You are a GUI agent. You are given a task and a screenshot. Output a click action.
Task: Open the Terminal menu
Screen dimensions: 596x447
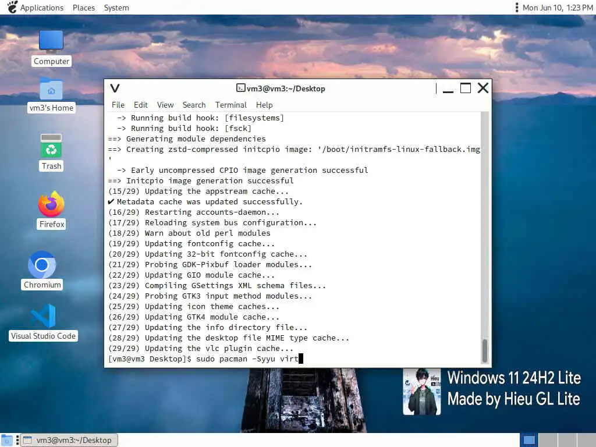[230, 105]
